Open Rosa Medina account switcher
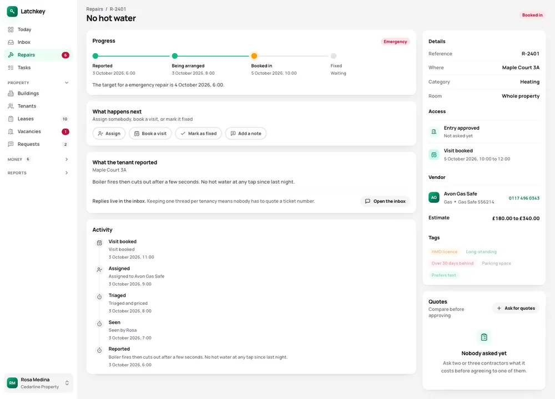Image resolution: width=555 pixels, height=399 pixels. pos(38,383)
